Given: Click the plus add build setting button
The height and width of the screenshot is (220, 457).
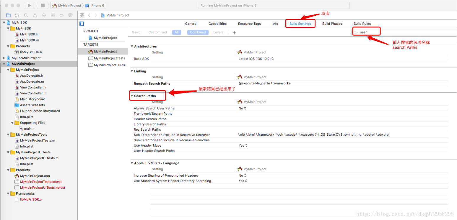Looking at the screenshot, I should pos(234,32).
